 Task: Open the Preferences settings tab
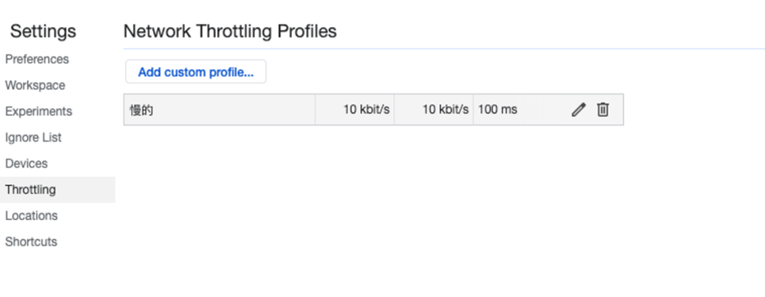coord(37,60)
